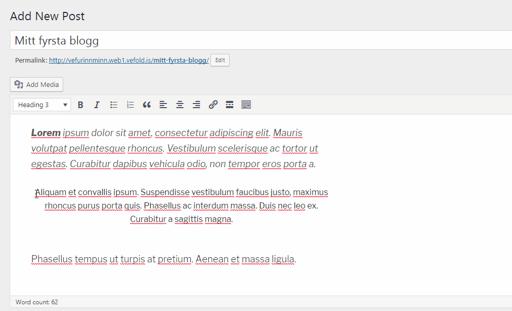Apply blockquote formatting
Viewport: 512px width, 311px height.
[x=147, y=105]
